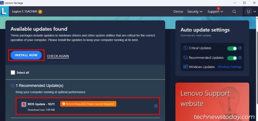258x121 pixels.
Task: Open the Device menu
Action: click(178, 12)
